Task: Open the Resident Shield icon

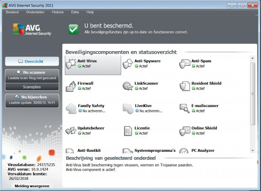Action: coord(185,86)
